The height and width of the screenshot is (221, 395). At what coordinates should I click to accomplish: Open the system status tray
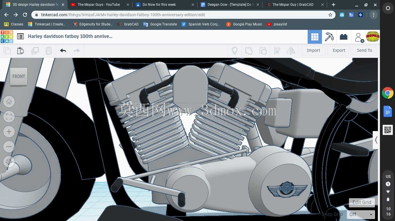click(x=388, y=195)
